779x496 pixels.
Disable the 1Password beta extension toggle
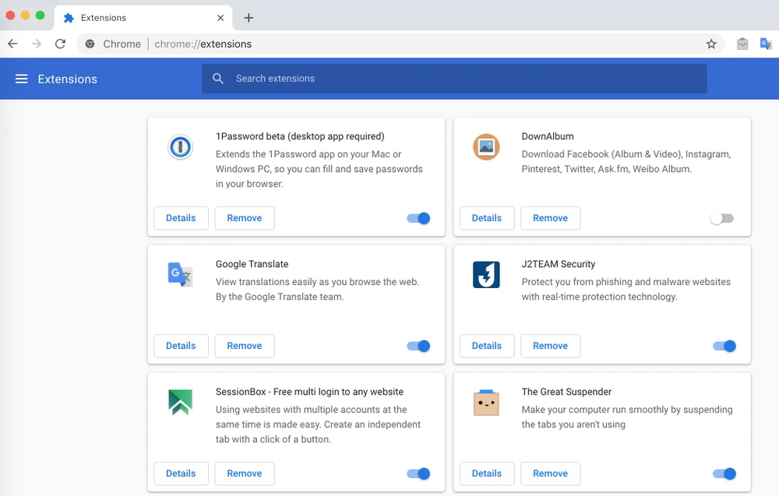click(x=418, y=219)
